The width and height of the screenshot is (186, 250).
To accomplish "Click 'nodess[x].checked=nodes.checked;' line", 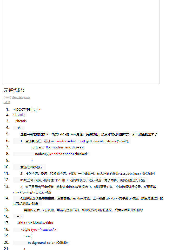I will pyautogui.click(x=61, y=154).
